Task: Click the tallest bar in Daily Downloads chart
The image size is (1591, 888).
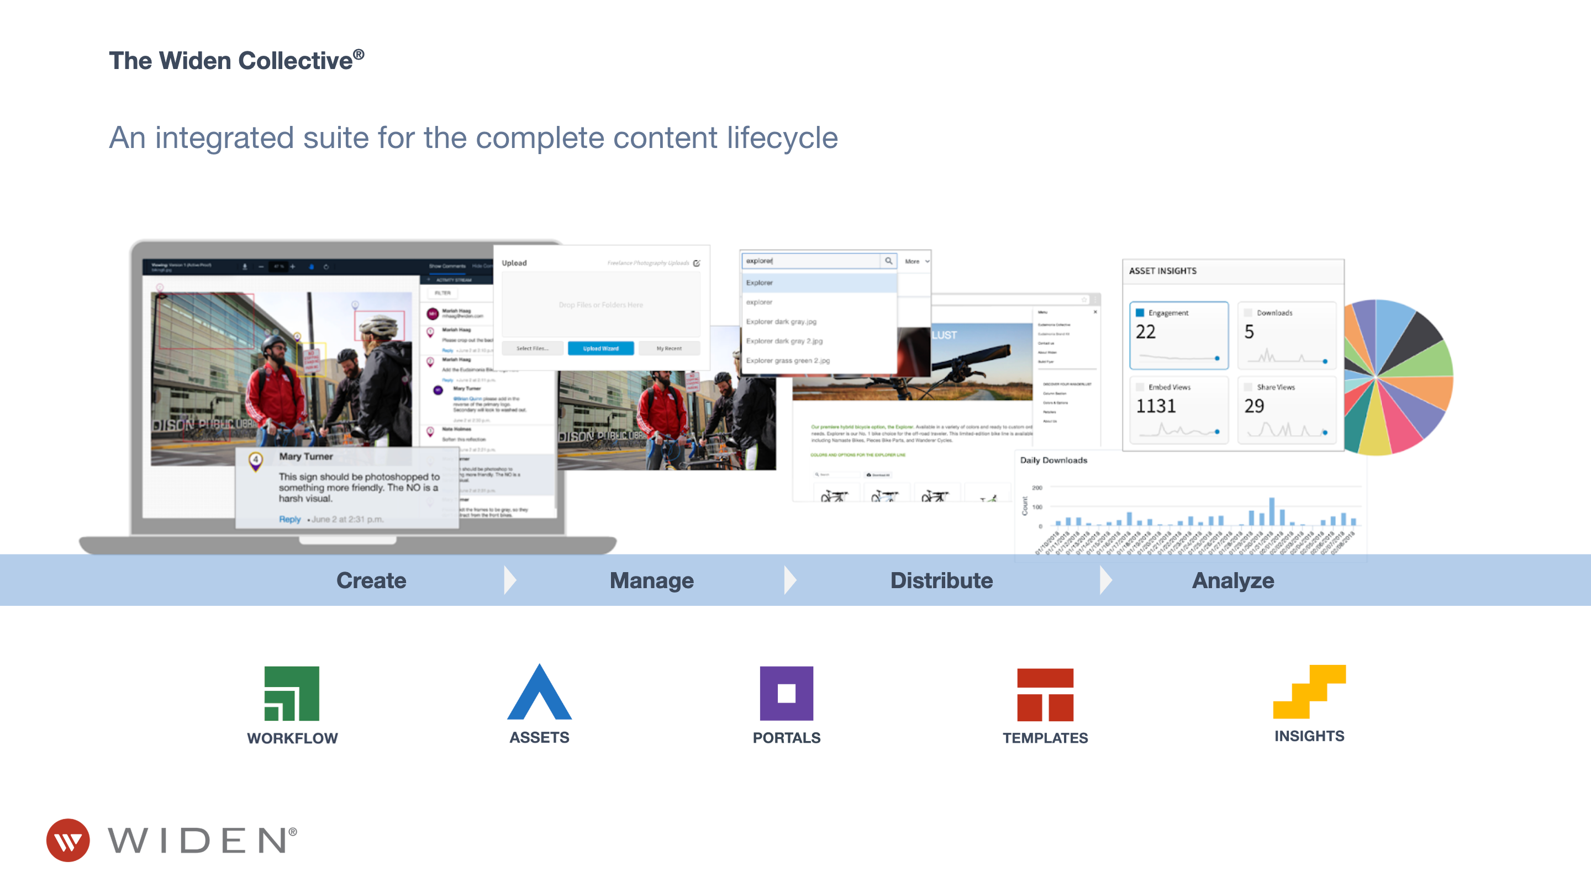Action: point(1272,511)
